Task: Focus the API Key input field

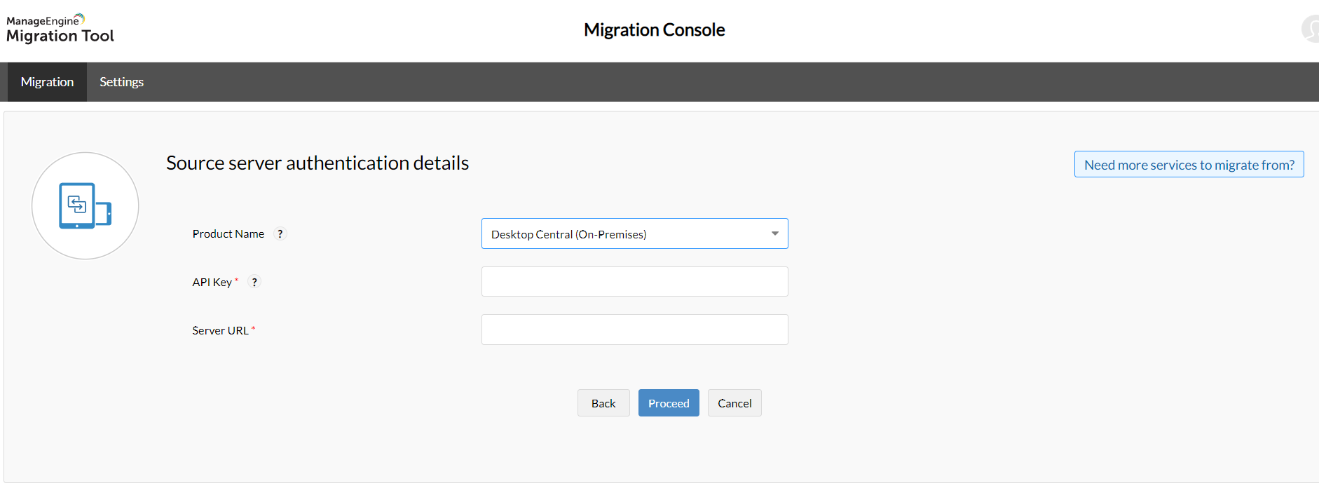Action: (x=634, y=282)
